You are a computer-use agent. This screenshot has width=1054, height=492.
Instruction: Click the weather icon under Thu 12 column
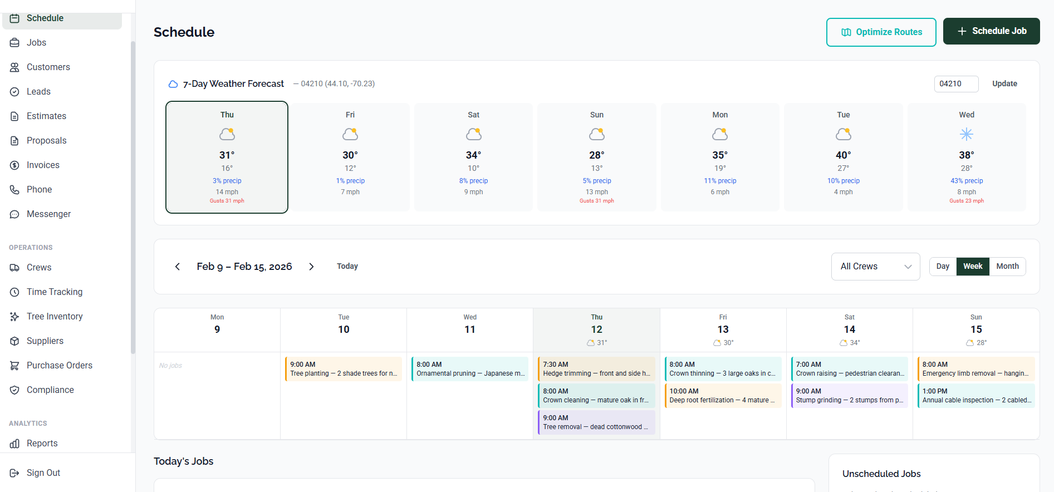590,343
